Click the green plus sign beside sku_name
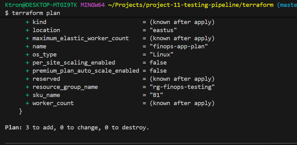This screenshot has width=297, height=145. point(28,95)
